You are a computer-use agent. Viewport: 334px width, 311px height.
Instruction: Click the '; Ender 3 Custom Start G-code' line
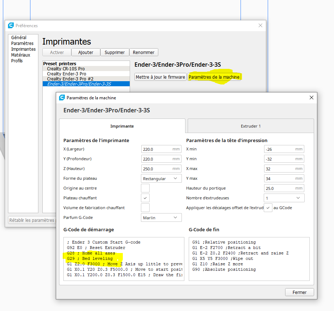click(x=104, y=242)
